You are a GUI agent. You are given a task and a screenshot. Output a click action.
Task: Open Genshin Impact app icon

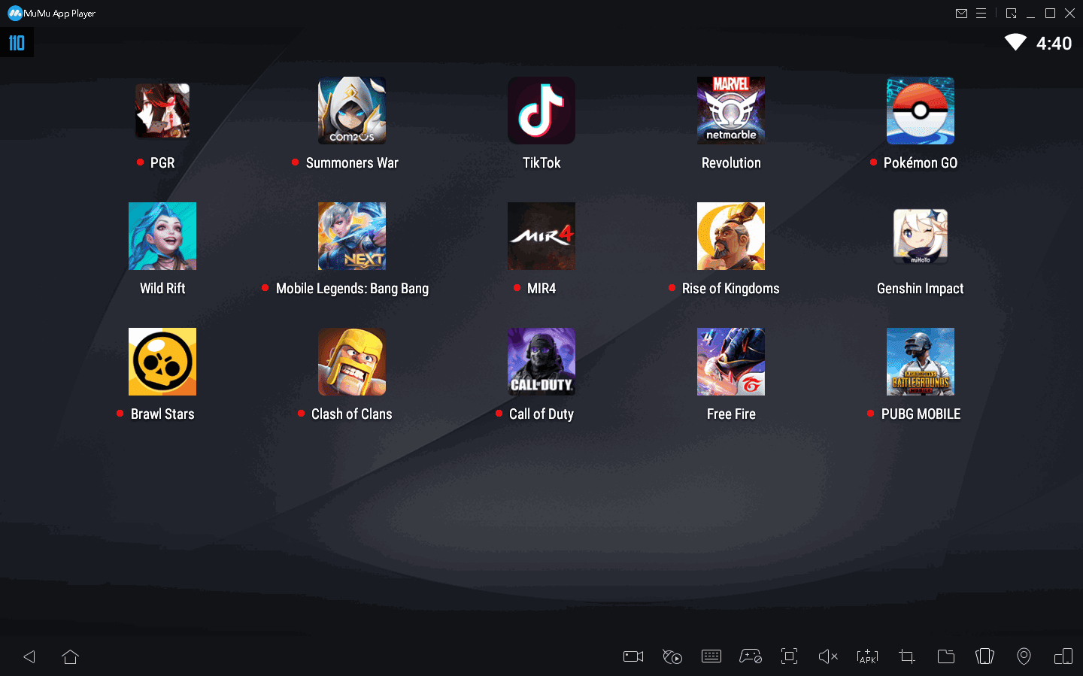(921, 236)
